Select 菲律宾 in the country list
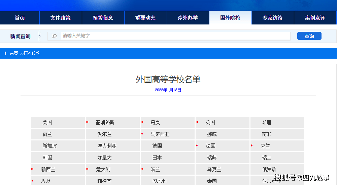 [x=104, y=181]
